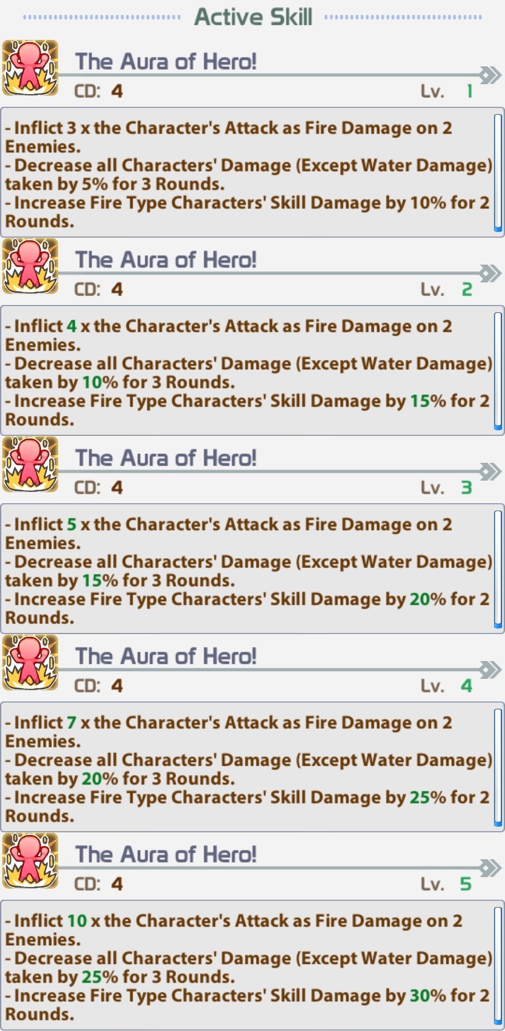
Task: Click the Level 4 Aura of Hero skill icon
Action: click(30, 663)
